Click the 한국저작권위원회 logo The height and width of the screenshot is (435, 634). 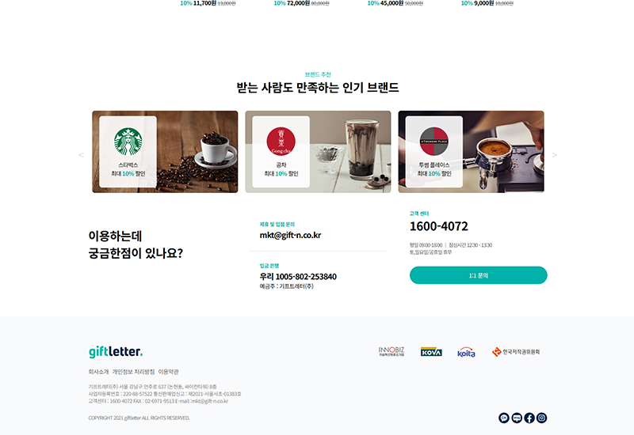coord(516,352)
